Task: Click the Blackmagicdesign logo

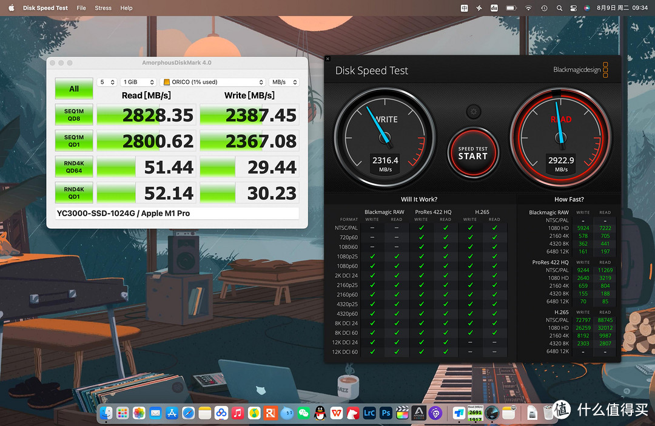Action: [x=580, y=70]
